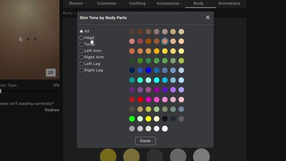Click the Body breadcrumb link
Image resolution: width=286 pixels, height=161 pixels.
click(x=67, y=13)
